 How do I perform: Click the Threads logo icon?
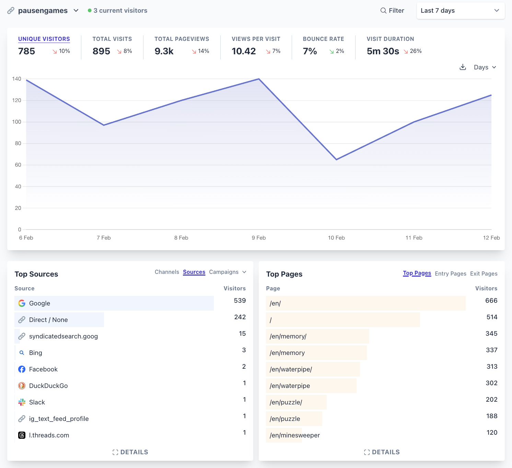(x=22, y=435)
